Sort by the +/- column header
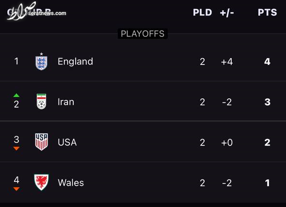Image resolution: width=286 pixels, height=207 pixels. (227, 13)
